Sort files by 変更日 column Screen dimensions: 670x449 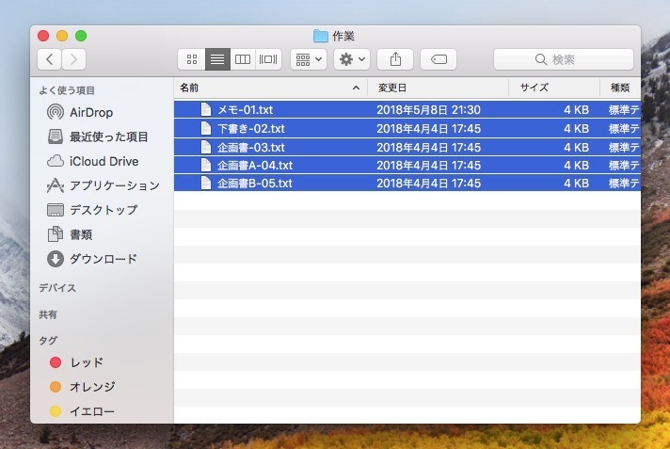[x=438, y=88]
